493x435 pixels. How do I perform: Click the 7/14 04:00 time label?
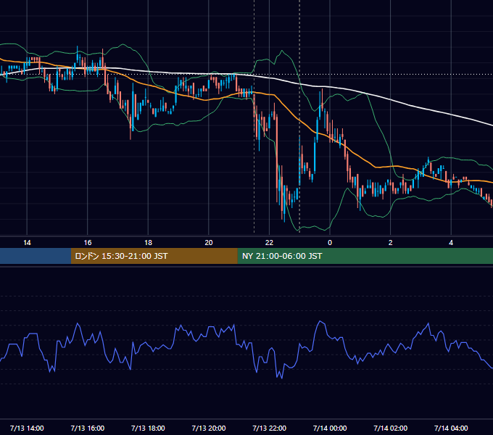pyautogui.click(x=451, y=428)
